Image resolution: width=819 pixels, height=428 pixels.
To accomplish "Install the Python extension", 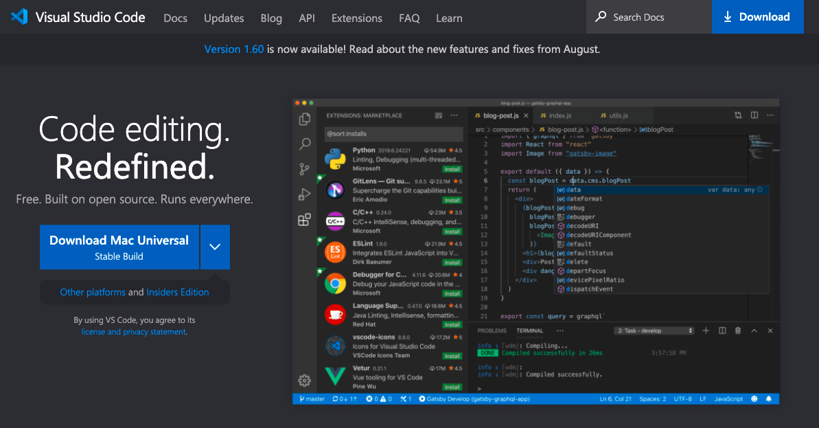I will (452, 169).
